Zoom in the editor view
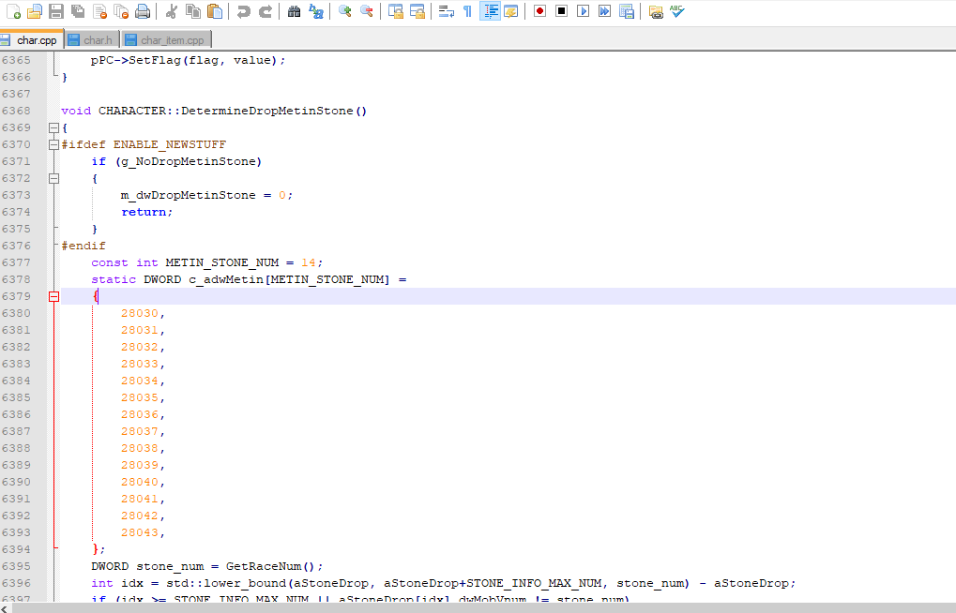 click(345, 11)
